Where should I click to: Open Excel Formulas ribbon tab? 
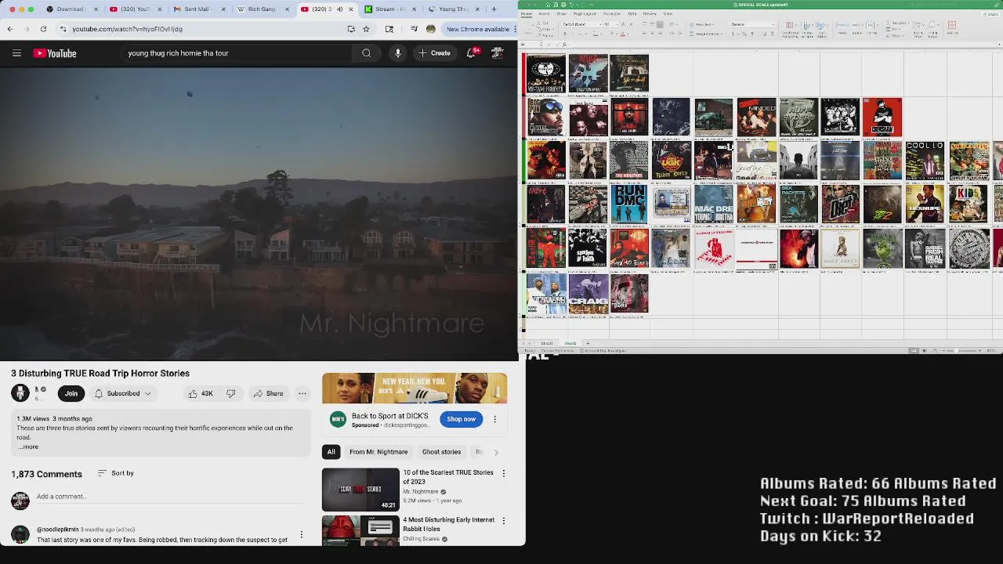(611, 13)
